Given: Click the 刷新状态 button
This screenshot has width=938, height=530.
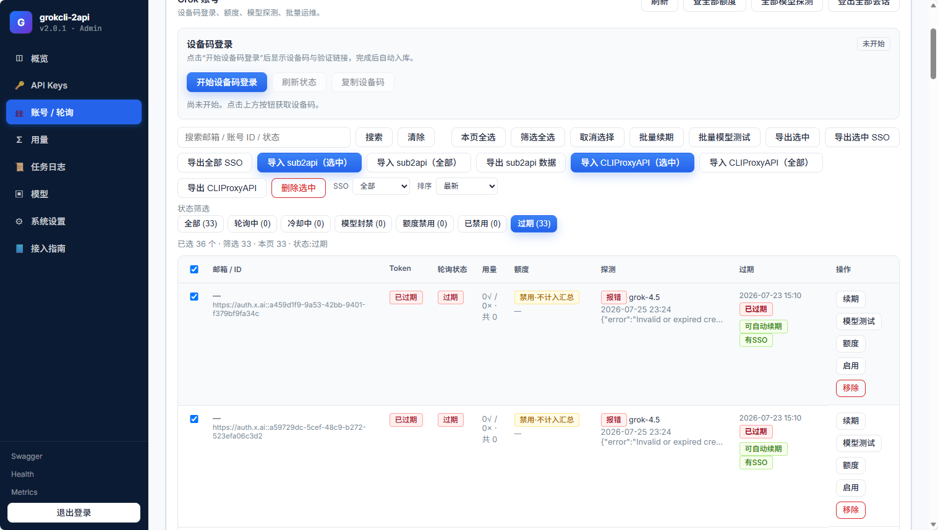Looking at the screenshot, I should pyautogui.click(x=299, y=82).
